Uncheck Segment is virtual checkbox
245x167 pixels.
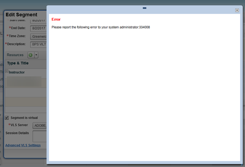[7, 118]
